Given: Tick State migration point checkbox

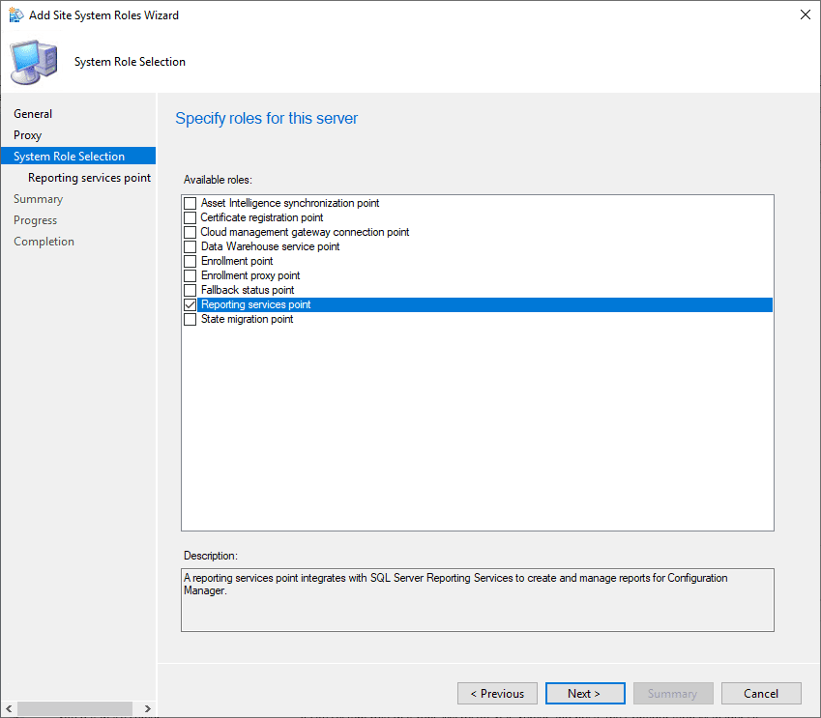Looking at the screenshot, I should (x=191, y=320).
